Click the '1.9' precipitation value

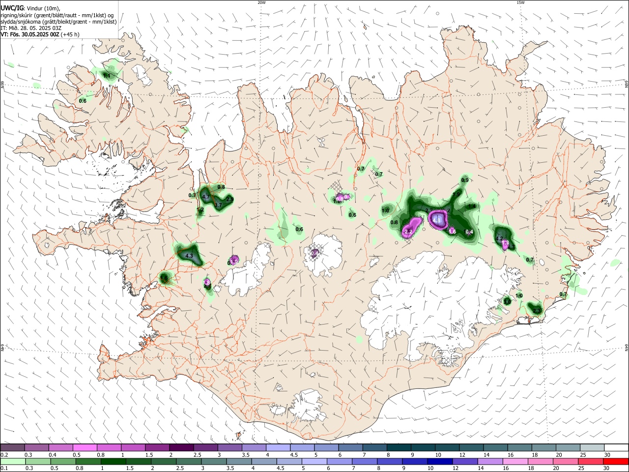pyautogui.click(x=456, y=195)
